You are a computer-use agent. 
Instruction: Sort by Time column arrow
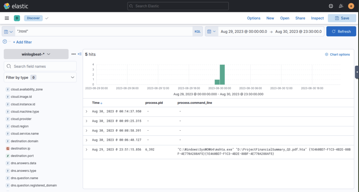tap(101, 103)
